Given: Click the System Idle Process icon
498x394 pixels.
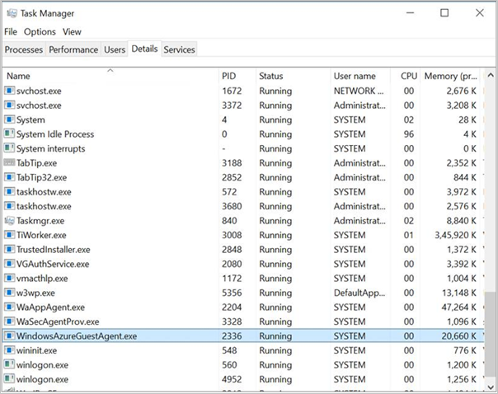Looking at the screenshot, I should point(10,134).
